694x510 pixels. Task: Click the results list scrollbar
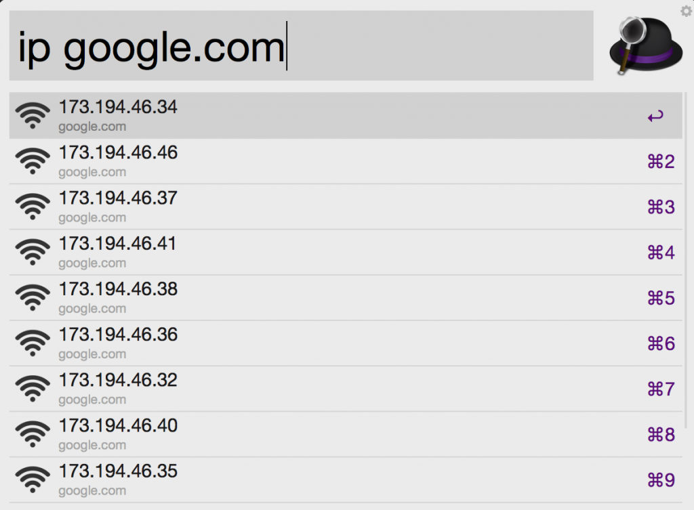pos(686,257)
